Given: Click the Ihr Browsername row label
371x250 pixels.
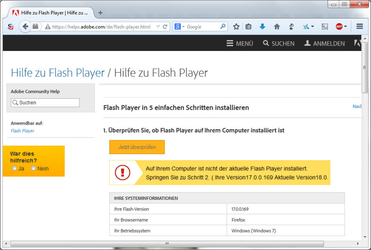Looking at the screenshot, I should pyautogui.click(x=131, y=220).
